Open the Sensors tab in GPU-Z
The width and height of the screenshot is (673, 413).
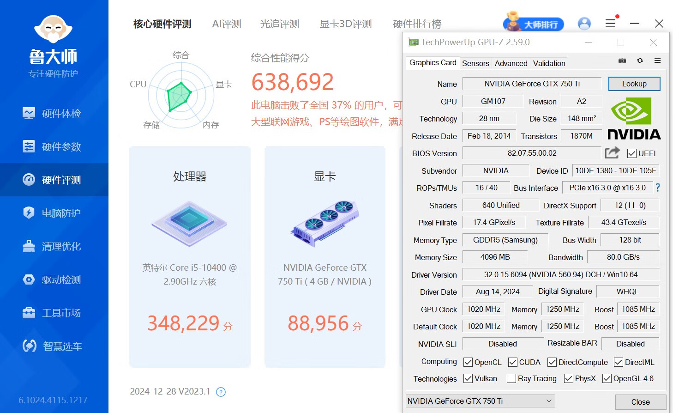475,63
